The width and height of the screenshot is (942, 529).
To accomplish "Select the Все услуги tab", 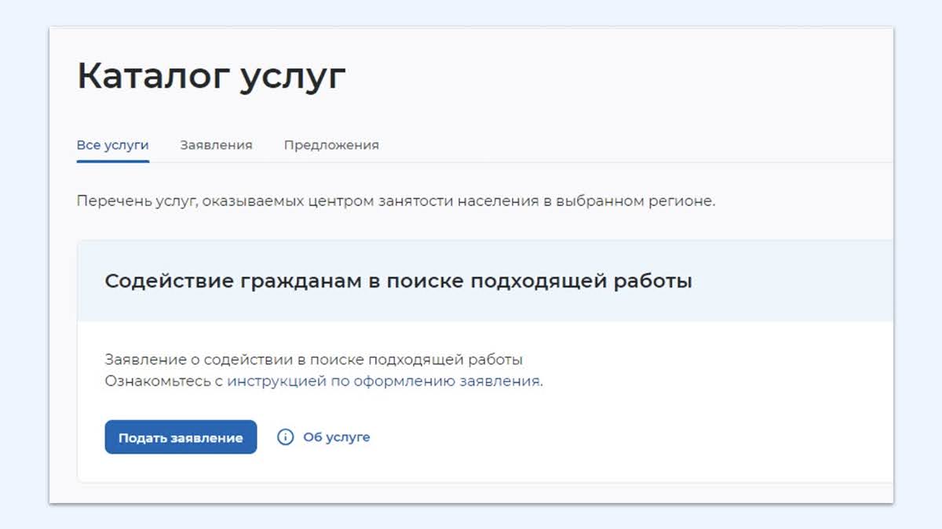I will tap(112, 145).
